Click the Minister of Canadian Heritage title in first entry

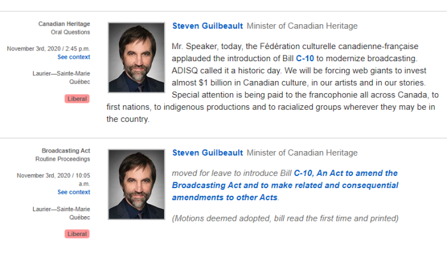coord(302,26)
